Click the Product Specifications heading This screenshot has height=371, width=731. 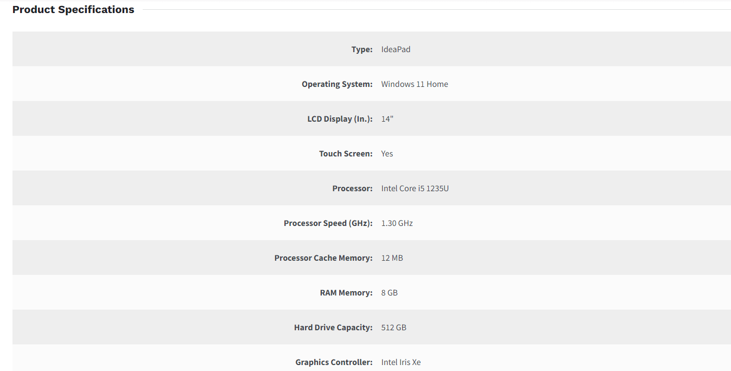point(73,10)
